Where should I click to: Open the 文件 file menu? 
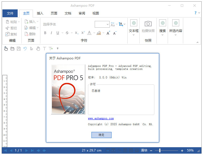click(x=10, y=13)
